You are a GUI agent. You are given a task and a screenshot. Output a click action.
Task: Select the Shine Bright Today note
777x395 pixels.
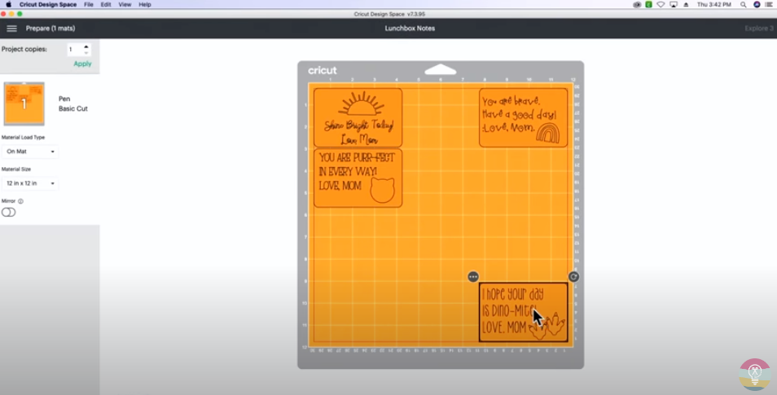click(x=358, y=117)
